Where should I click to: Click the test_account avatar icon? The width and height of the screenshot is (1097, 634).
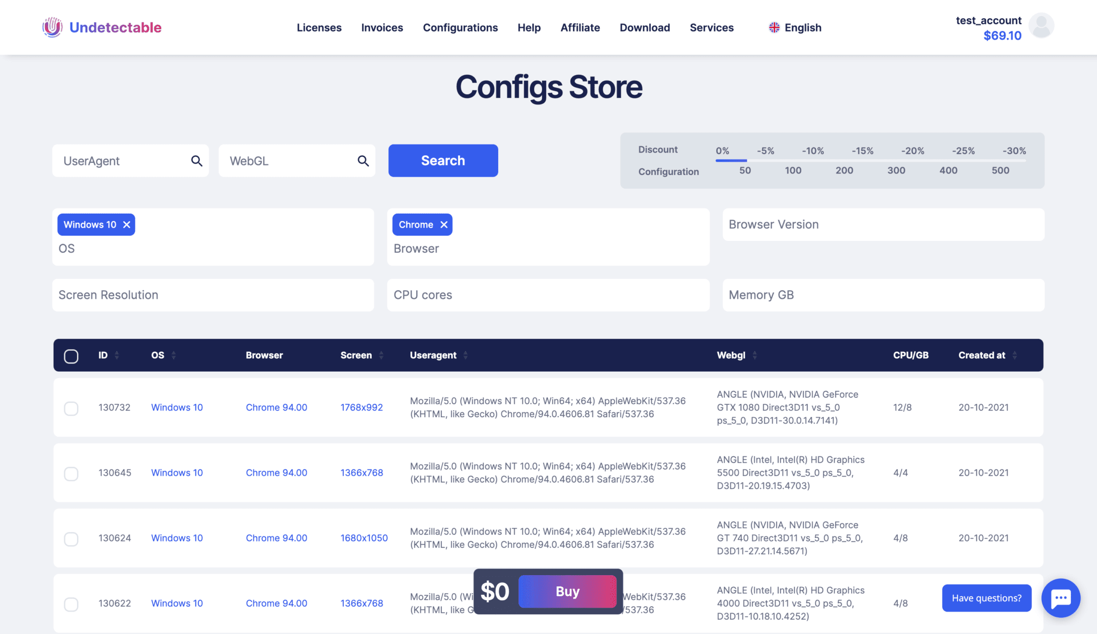point(1041,26)
